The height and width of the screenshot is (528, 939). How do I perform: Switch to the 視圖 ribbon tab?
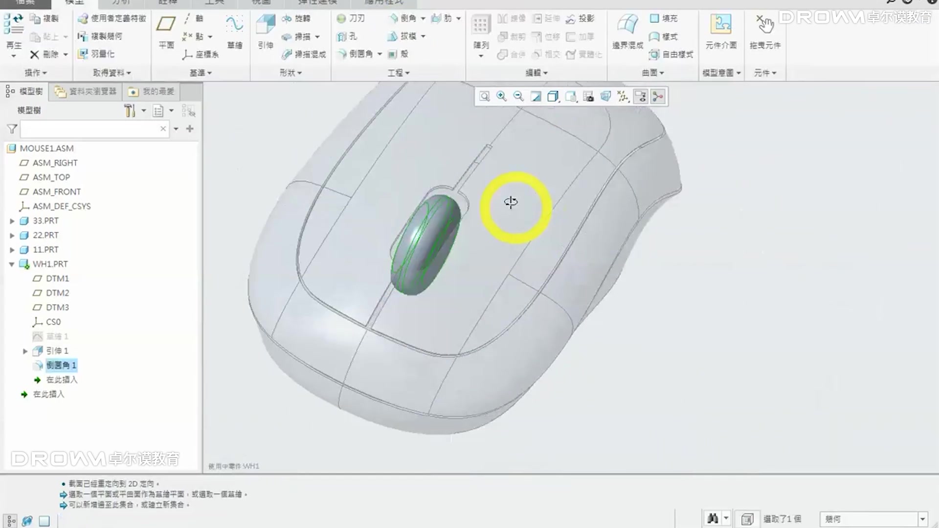pyautogui.click(x=261, y=2)
